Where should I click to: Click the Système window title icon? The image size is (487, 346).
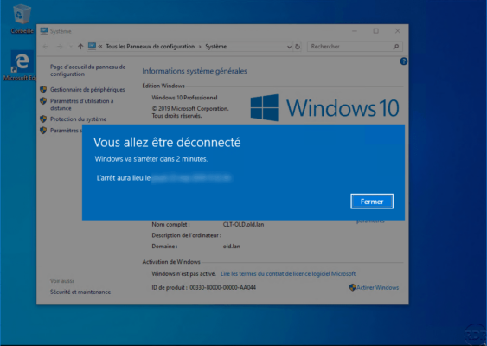point(44,31)
